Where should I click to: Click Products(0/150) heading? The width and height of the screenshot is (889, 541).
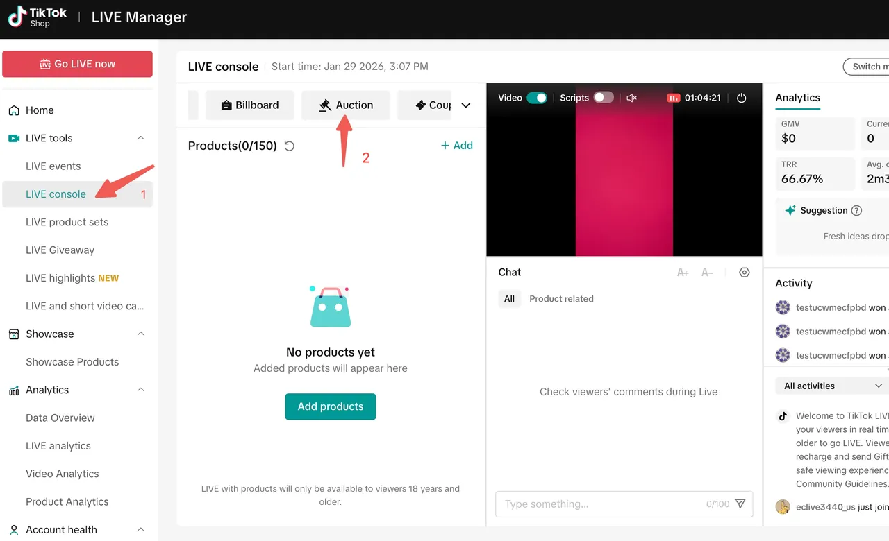tap(233, 146)
